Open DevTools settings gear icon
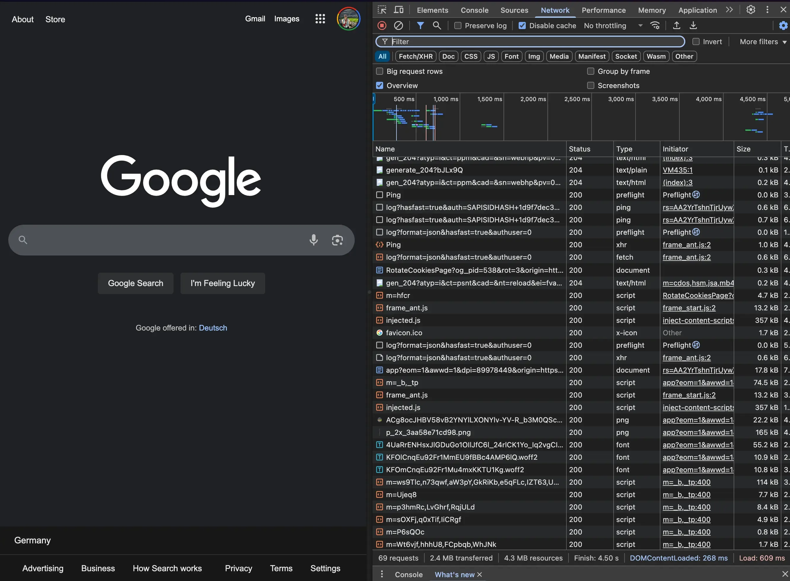This screenshot has height=581, width=790. pos(751,9)
